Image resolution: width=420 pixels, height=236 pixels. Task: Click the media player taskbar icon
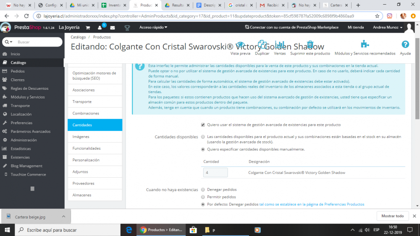257,230
